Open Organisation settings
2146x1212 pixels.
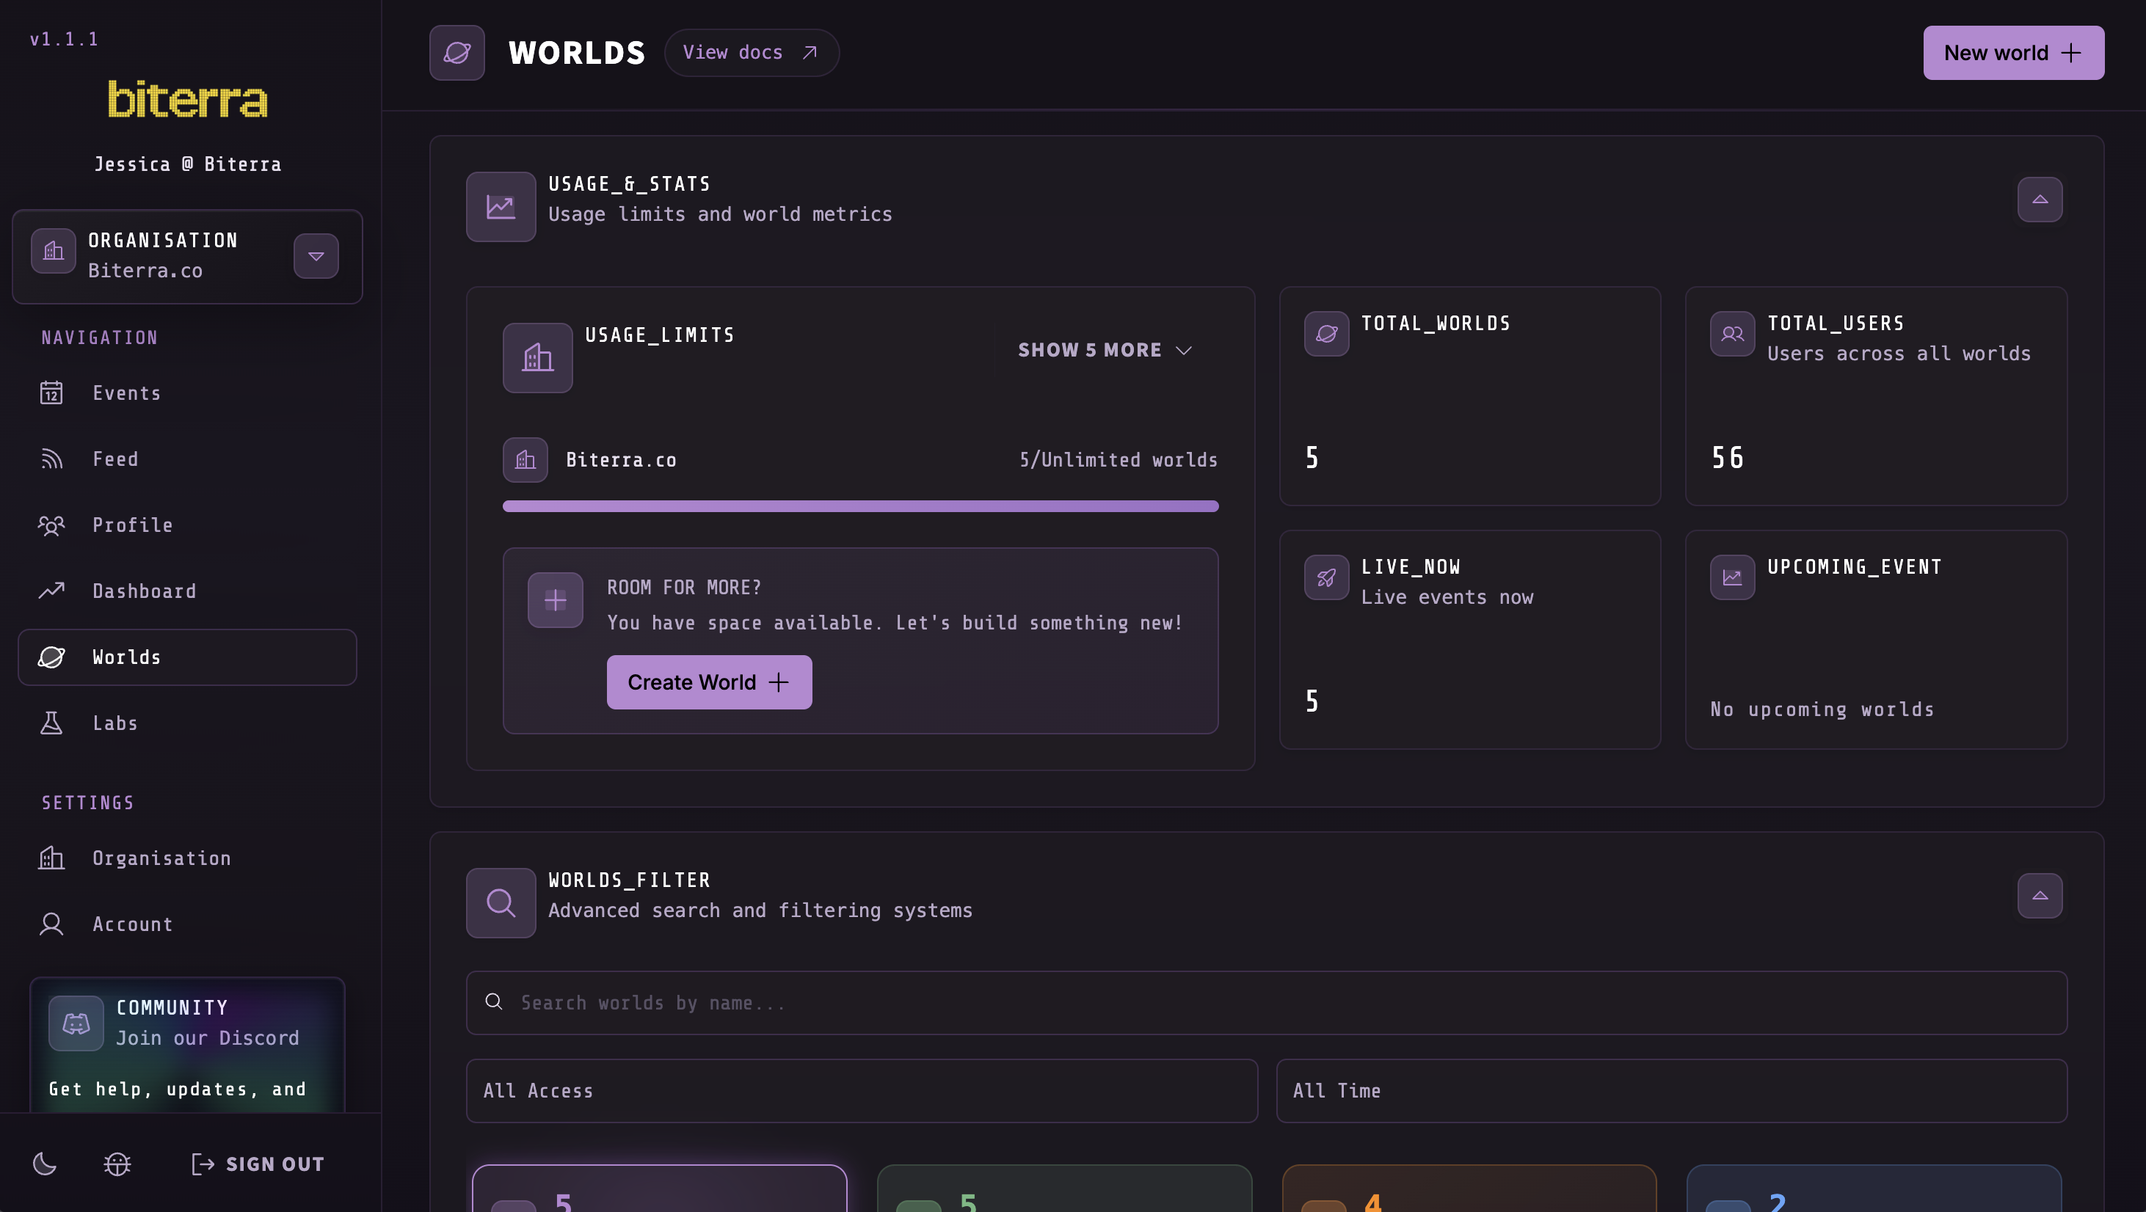tap(187, 858)
